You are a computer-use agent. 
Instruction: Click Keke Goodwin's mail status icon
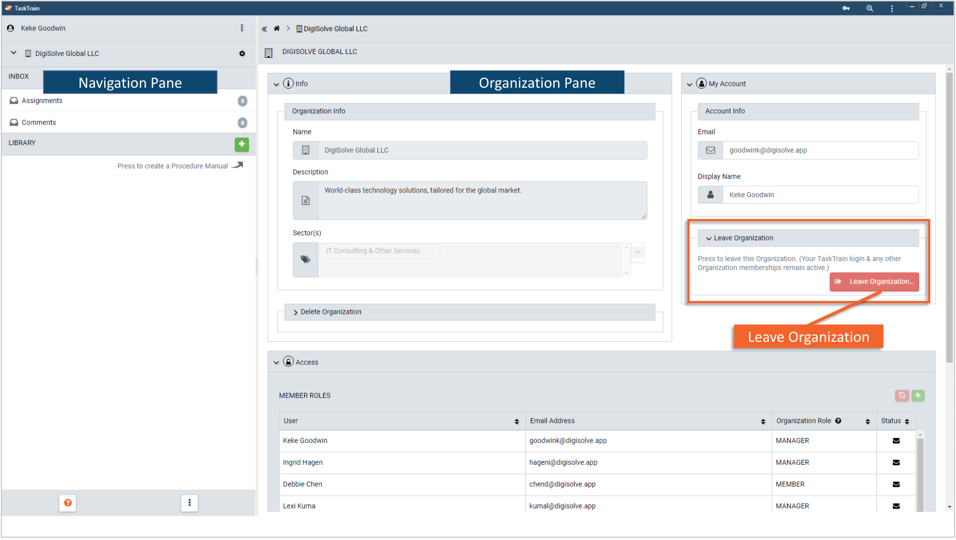[x=896, y=441]
